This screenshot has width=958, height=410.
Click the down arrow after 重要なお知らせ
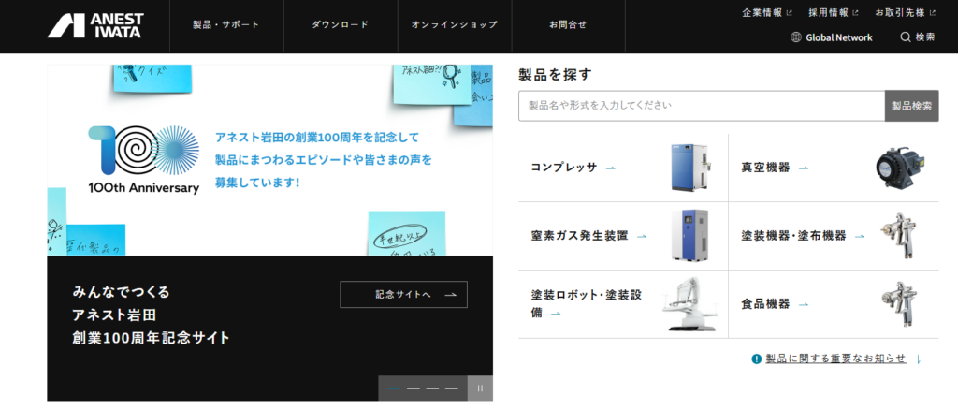[919, 359]
